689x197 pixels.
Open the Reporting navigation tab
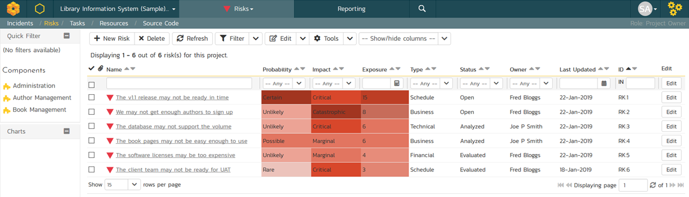click(x=351, y=9)
